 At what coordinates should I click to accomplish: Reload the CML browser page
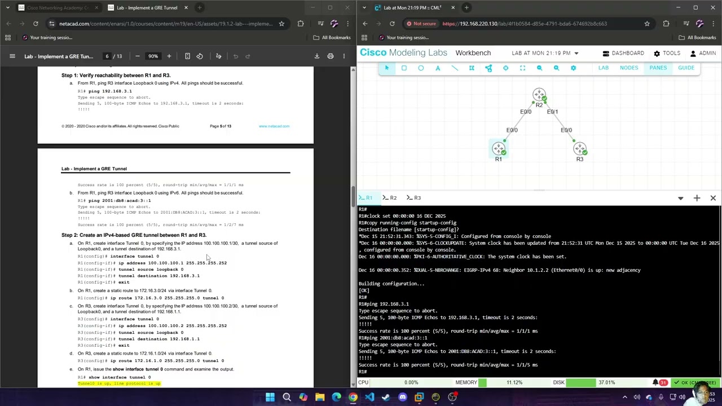click(392, 24)
